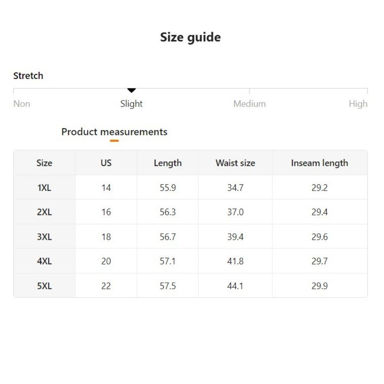Choose the High stretch label
This screenshot has width=384, height=384.
click(x=358, y=104)
